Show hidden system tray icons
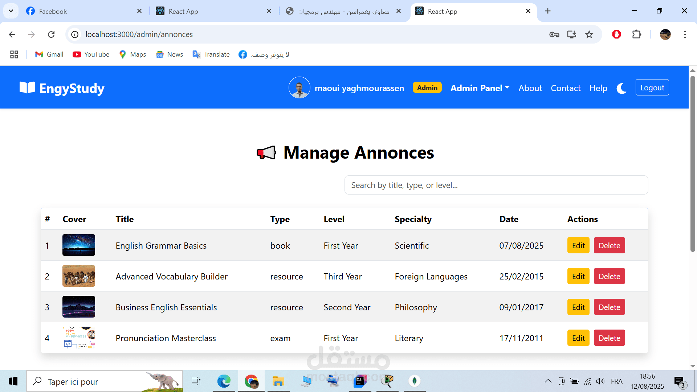The height and width of the screenshot is (392, 697). (x=548, y=381)
